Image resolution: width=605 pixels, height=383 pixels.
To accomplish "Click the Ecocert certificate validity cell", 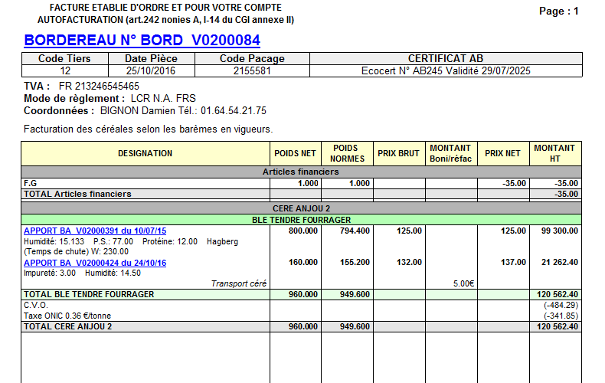I will [x=445, y=70].
